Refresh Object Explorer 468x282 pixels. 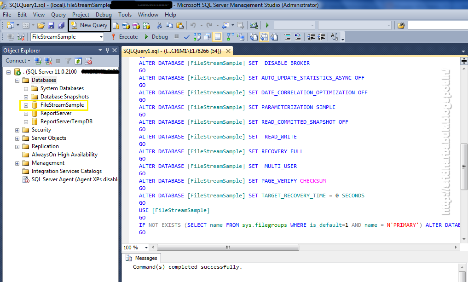tap(78, 61)
